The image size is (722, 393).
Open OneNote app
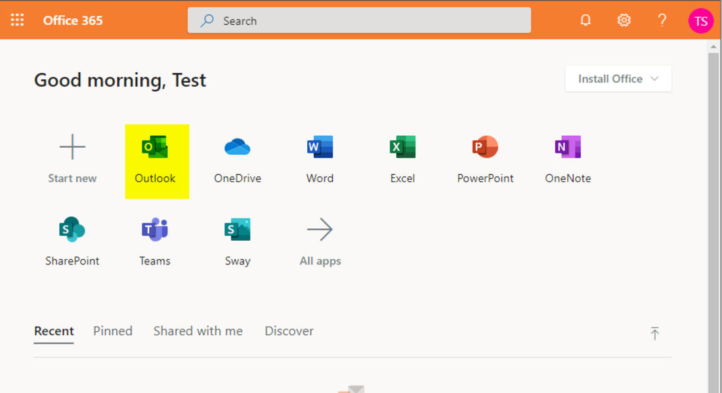pyautogui.click(x=568, y=160)
